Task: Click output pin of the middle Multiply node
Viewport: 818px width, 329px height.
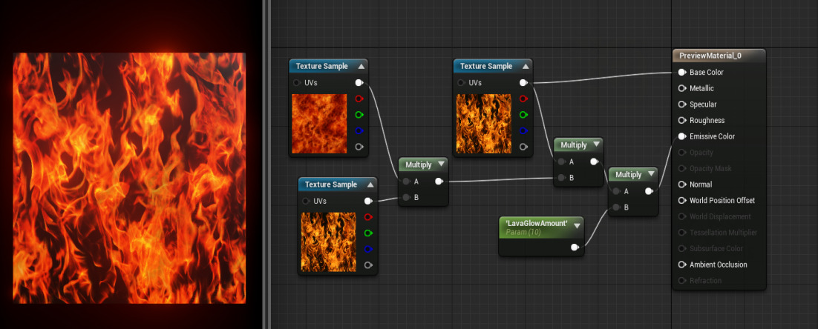Action: [x=594, y=162]
